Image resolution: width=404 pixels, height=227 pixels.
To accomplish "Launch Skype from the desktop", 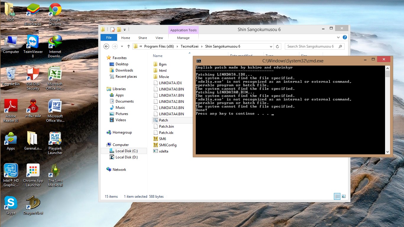I will (x=11, y=203).
